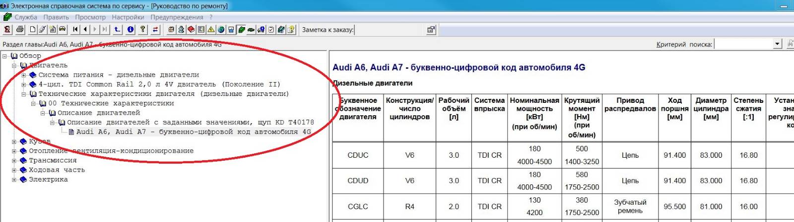The height and width of the screenshot is (222, 794).
Task: Click the print icon in the toolbar
Action: point(20,29)
